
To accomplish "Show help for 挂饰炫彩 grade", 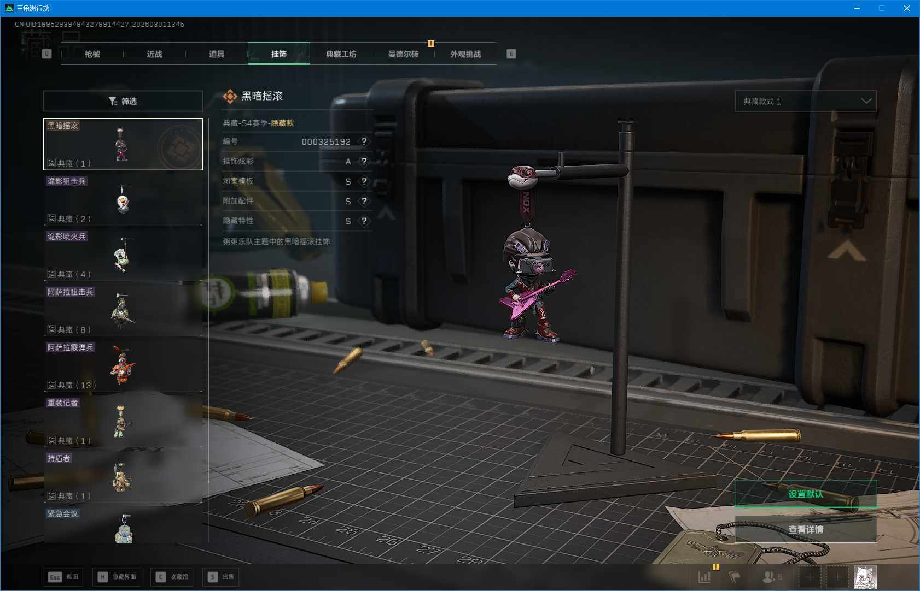I will [x=364, y=162].
